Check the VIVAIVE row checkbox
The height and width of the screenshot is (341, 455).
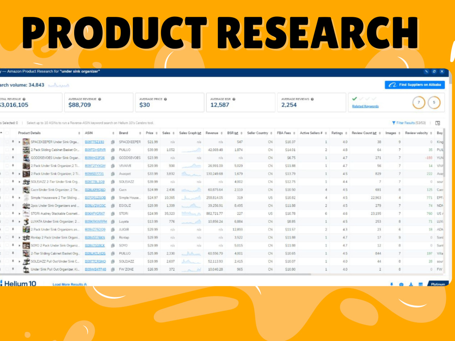pos(7,166)
